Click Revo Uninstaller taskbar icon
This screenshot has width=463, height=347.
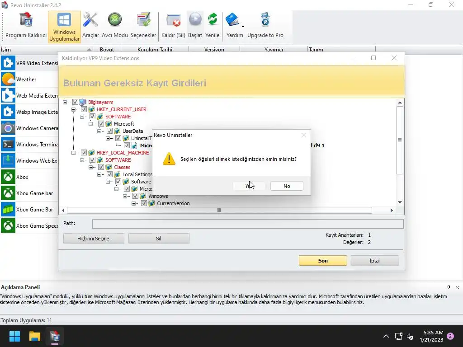[55, 336]
